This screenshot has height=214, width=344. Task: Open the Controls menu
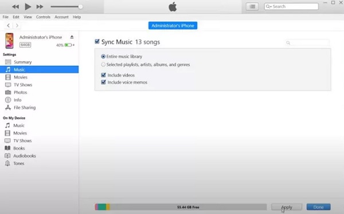(43, 17)
